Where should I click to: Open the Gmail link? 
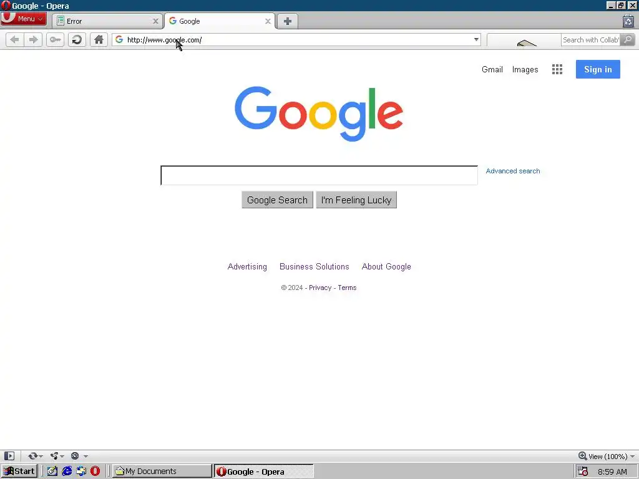[492, 70]
